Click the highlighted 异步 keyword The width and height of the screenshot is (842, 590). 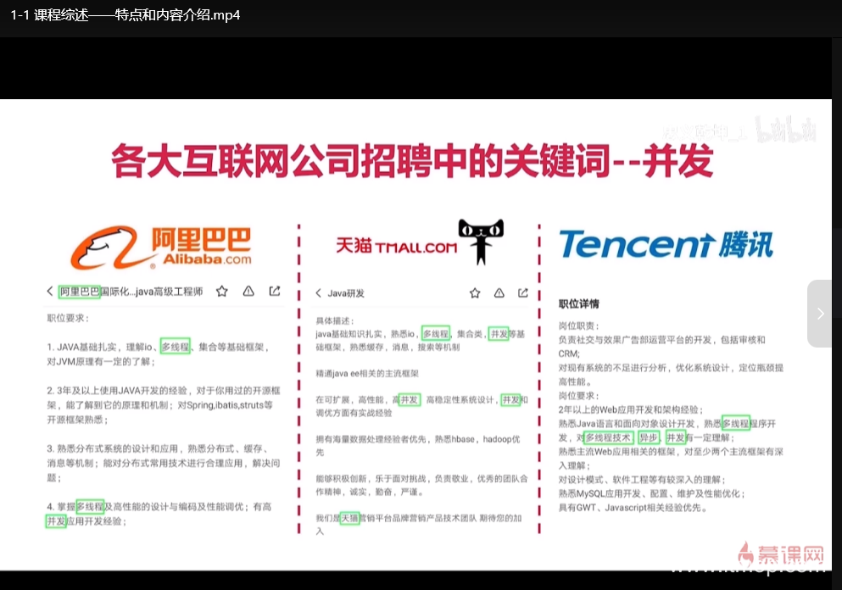click(x=649, y=438)
